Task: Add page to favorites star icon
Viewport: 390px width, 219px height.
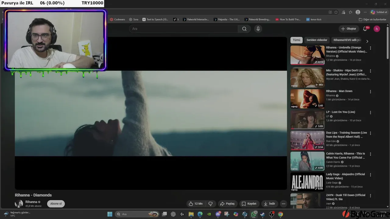Action: pyautogui.click(x=336, y=12)
